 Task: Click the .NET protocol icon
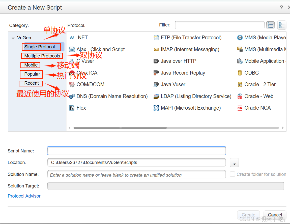[x=72, y=38]
